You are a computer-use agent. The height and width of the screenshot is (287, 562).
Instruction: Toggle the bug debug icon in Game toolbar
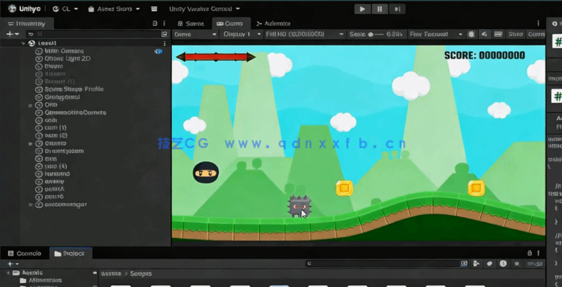coord(472,34)
